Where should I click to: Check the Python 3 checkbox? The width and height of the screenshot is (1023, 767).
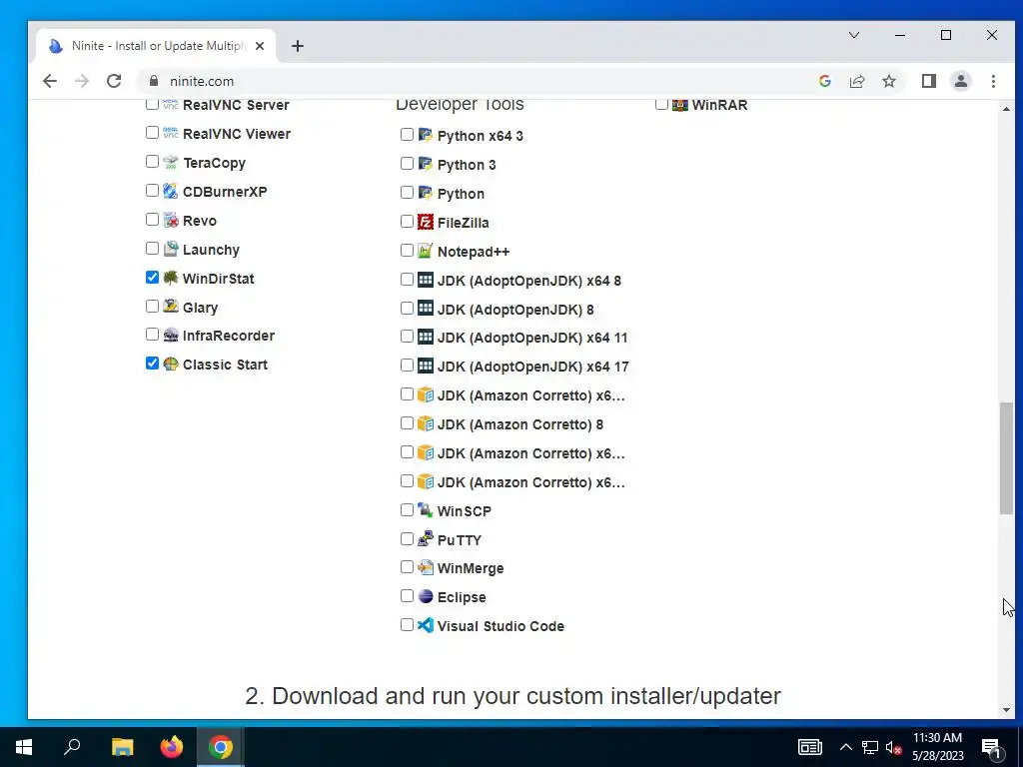[408, 164]
